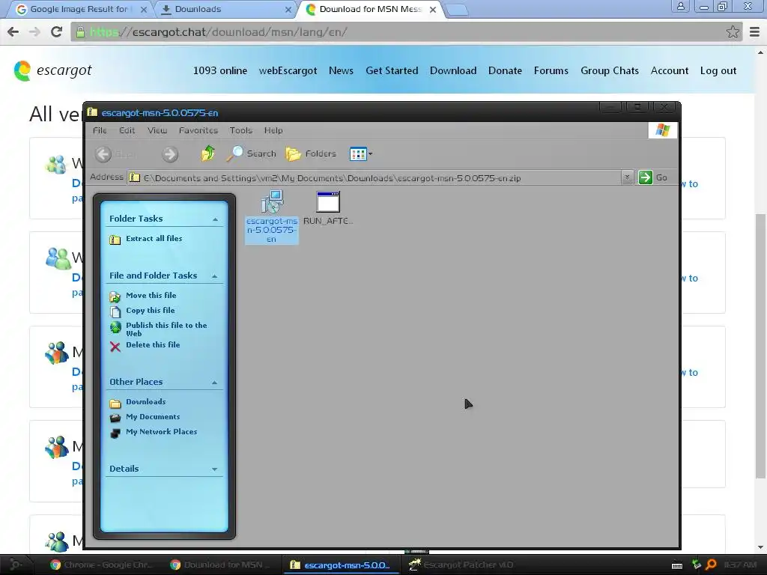Click the Back arrow in Explorer window
The image size is (767, 575).
[103, 154]
